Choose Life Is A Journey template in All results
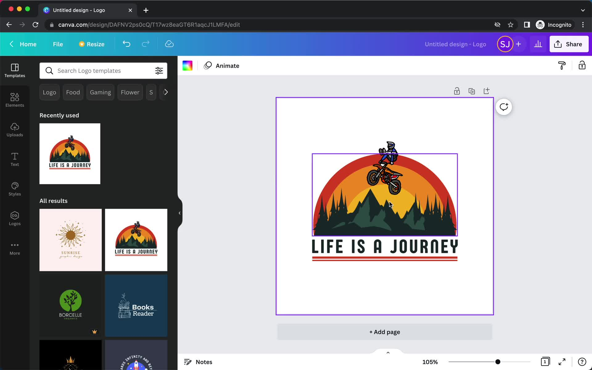 point(136,240)
